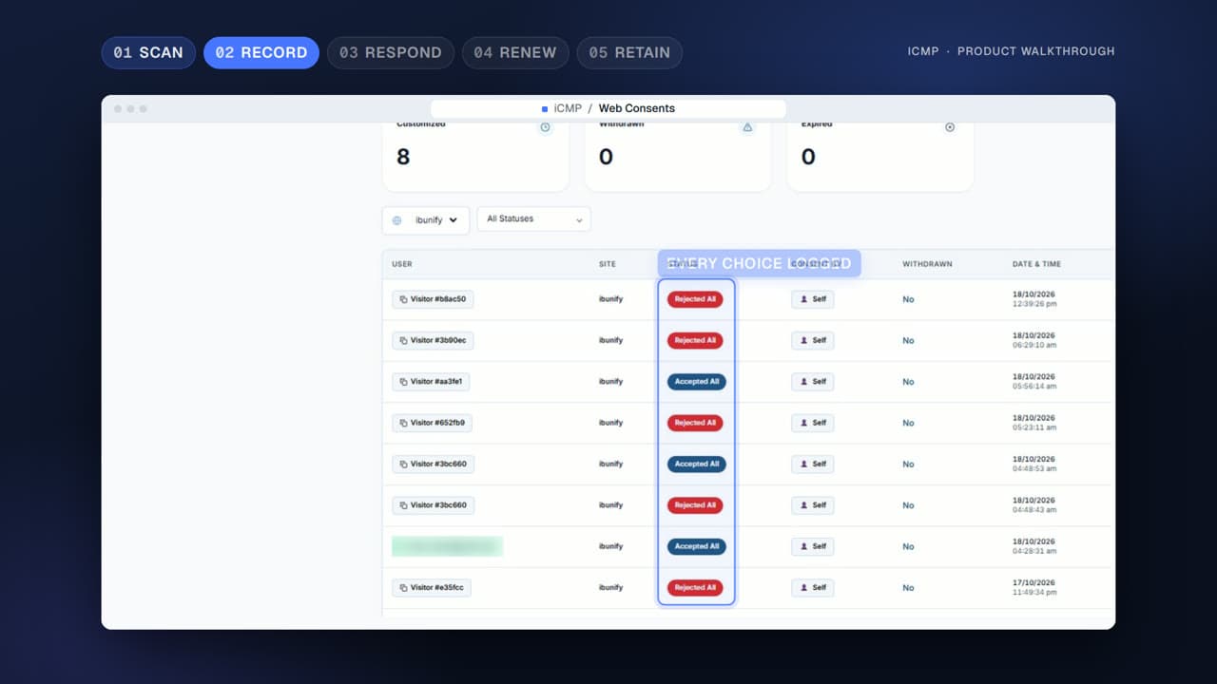Image resolution: width=1217 pixels, height=684 pixels.
Task: Click the circled X icon on Expired card
Action: 949,127
